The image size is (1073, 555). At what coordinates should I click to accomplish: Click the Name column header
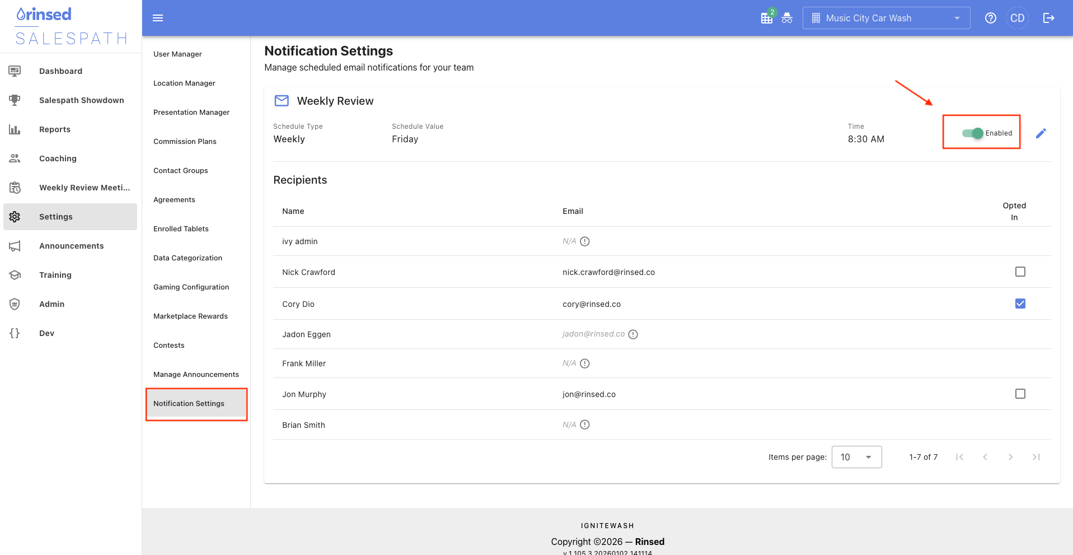click(293, 211)
